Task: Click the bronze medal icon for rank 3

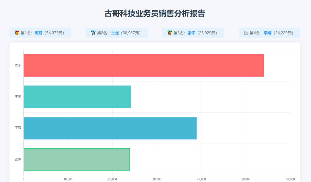Action: [169, 33]
